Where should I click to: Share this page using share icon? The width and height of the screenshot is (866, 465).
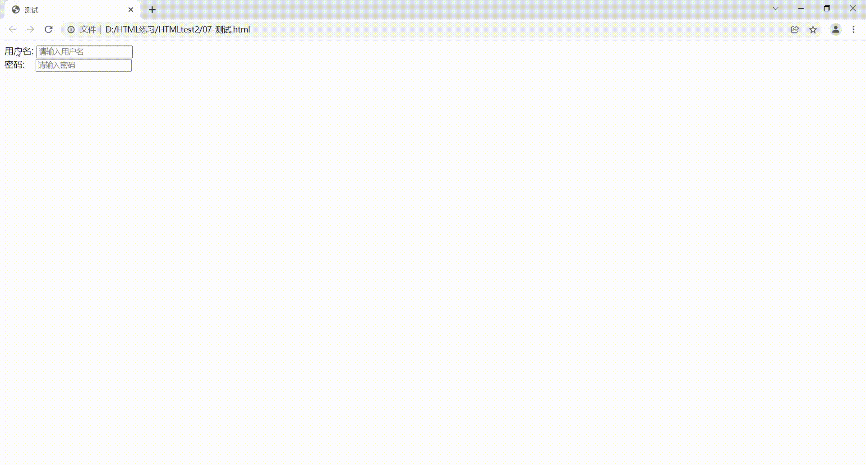coord(795,29)
